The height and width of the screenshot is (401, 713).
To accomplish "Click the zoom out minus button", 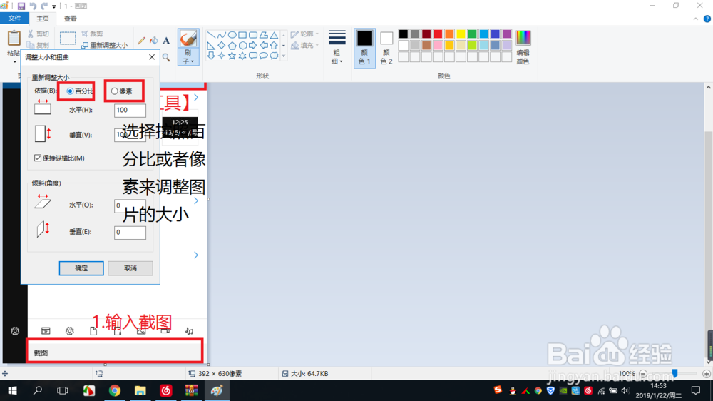I will 643,374.
